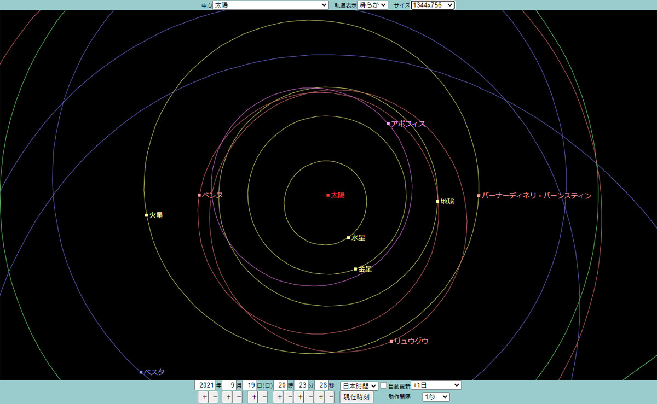Open the 動作間隔 1秒 dropdown
This screenshot has width=657, height=404.
(x=436, y=397)
